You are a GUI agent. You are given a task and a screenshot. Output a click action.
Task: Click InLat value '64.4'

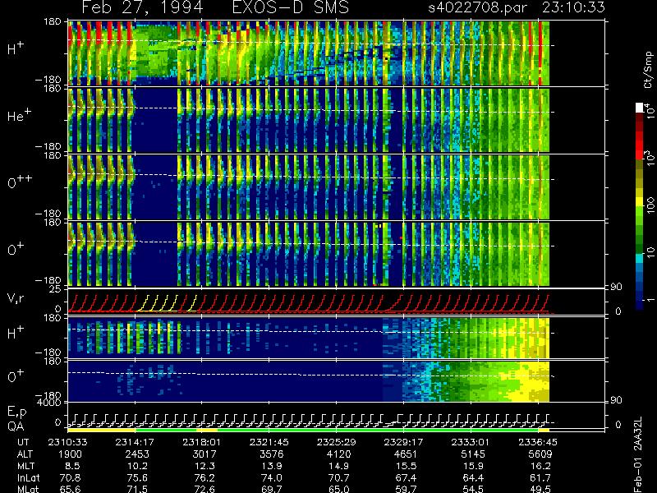click(x=474, y=478)
